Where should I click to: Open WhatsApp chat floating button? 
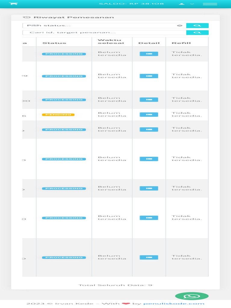point(192,296)
